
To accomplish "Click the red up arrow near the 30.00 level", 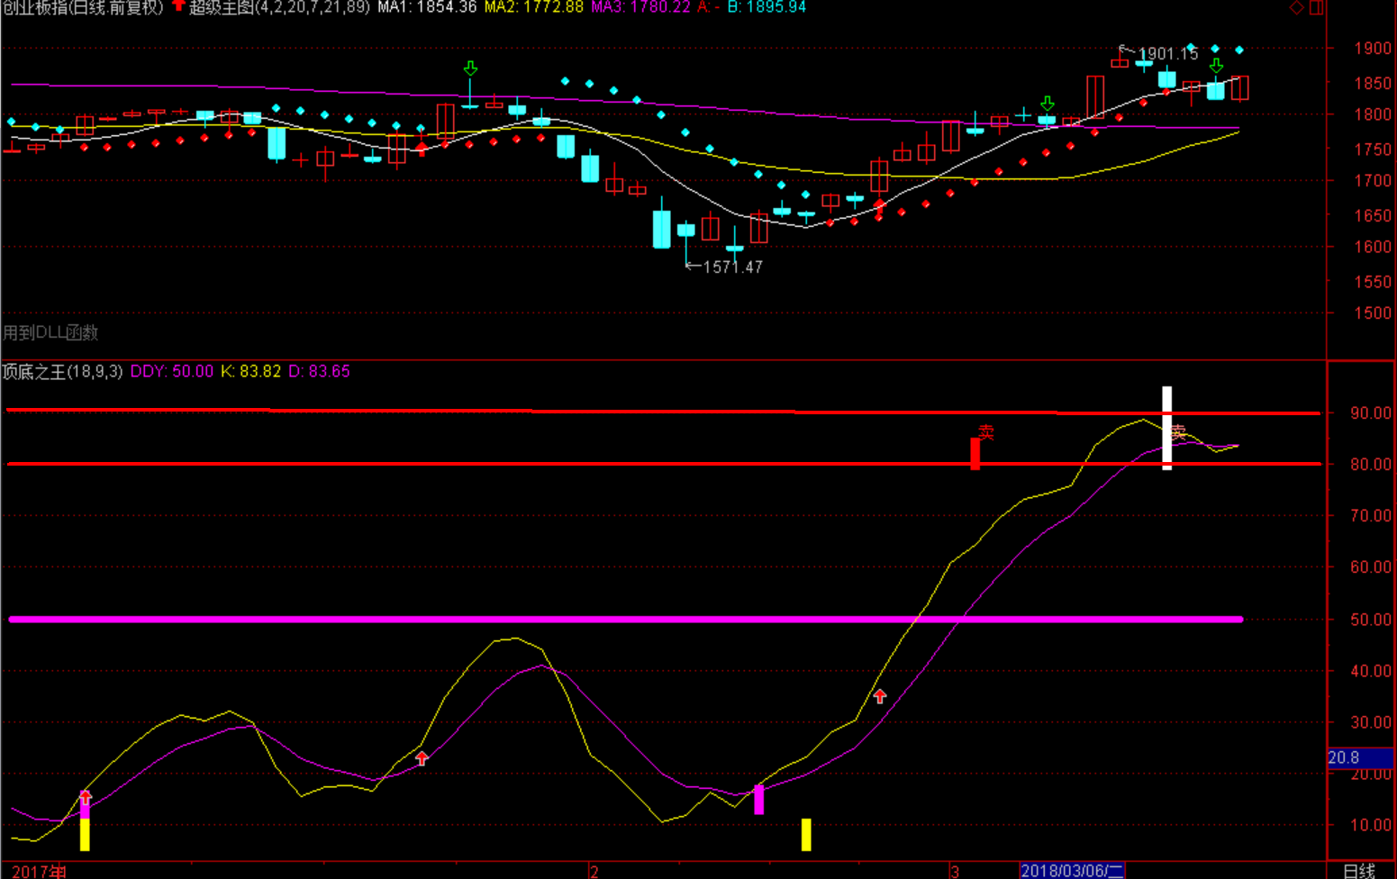I will click(x=880, y=696).
